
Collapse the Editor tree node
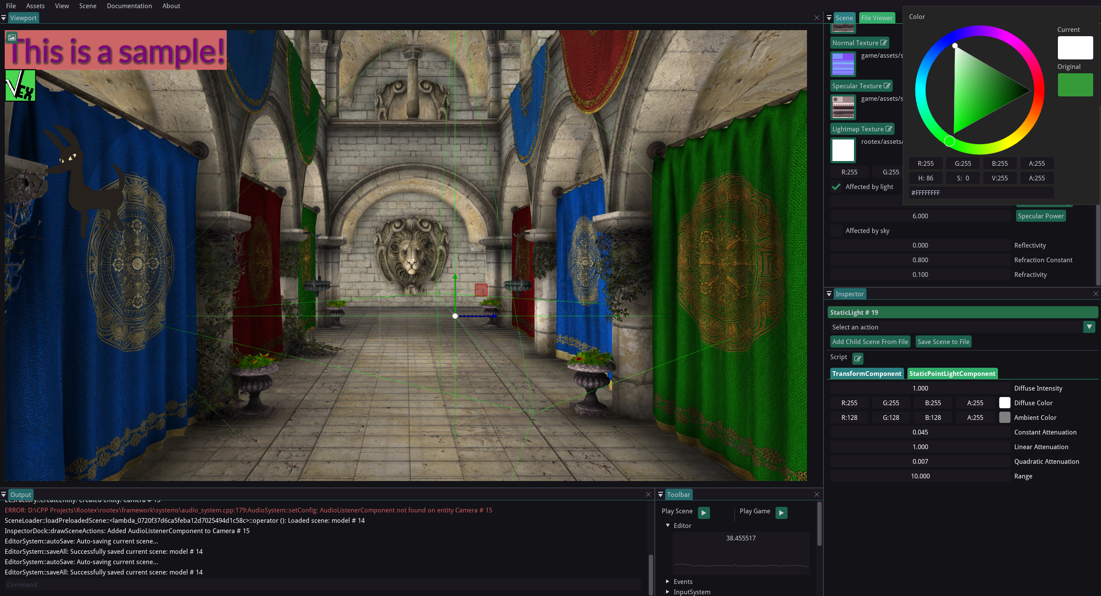click(667, 525)
